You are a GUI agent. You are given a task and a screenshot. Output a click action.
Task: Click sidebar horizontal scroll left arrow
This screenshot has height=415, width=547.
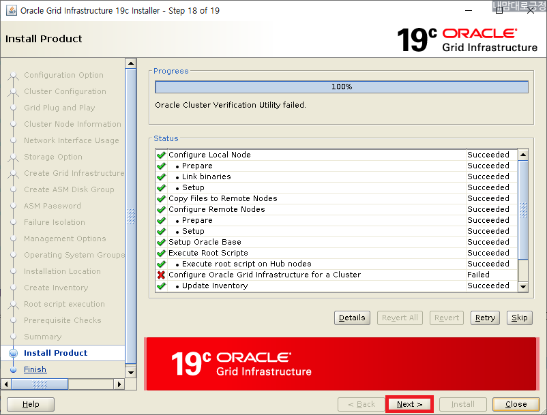[6, 384]
